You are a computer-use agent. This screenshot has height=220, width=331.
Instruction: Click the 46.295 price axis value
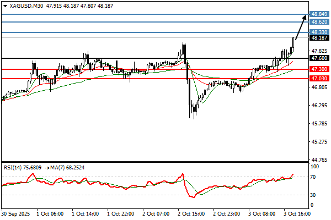point(319,106)
